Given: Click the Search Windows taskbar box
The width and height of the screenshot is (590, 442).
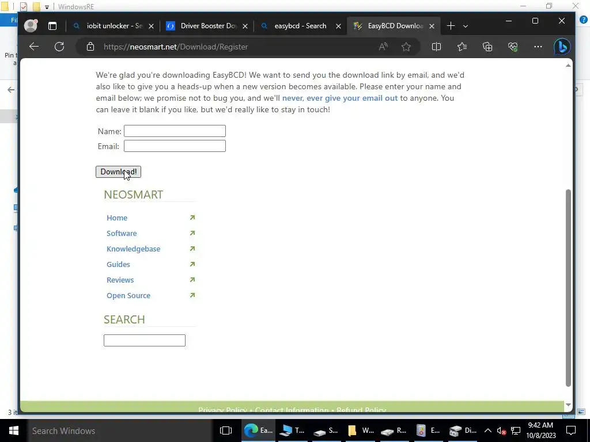Looking at the screenshot, I should [120, 430].
